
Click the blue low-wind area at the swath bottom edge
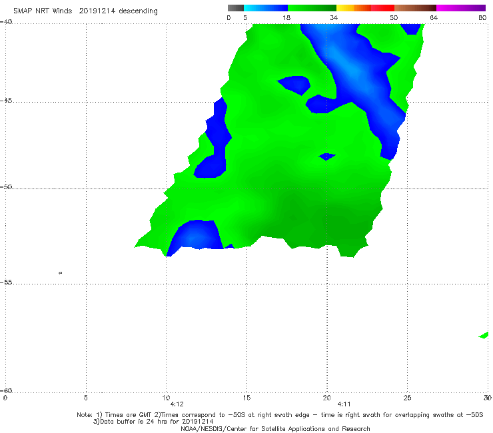[x=197, y=236]
